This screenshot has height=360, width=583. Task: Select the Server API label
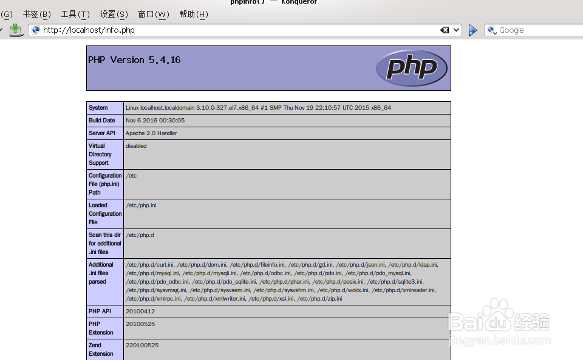tap(102, 133)
